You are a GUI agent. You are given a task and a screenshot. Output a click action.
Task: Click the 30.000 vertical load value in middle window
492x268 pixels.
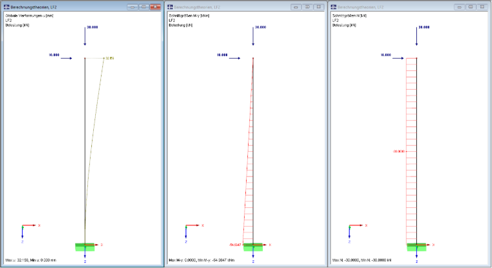[x=261, y=27]
